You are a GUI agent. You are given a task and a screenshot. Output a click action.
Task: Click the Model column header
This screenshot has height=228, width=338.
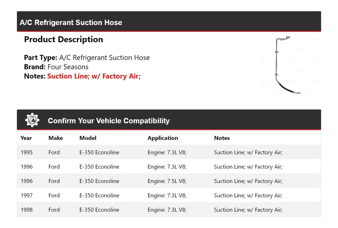click(88, 138)
